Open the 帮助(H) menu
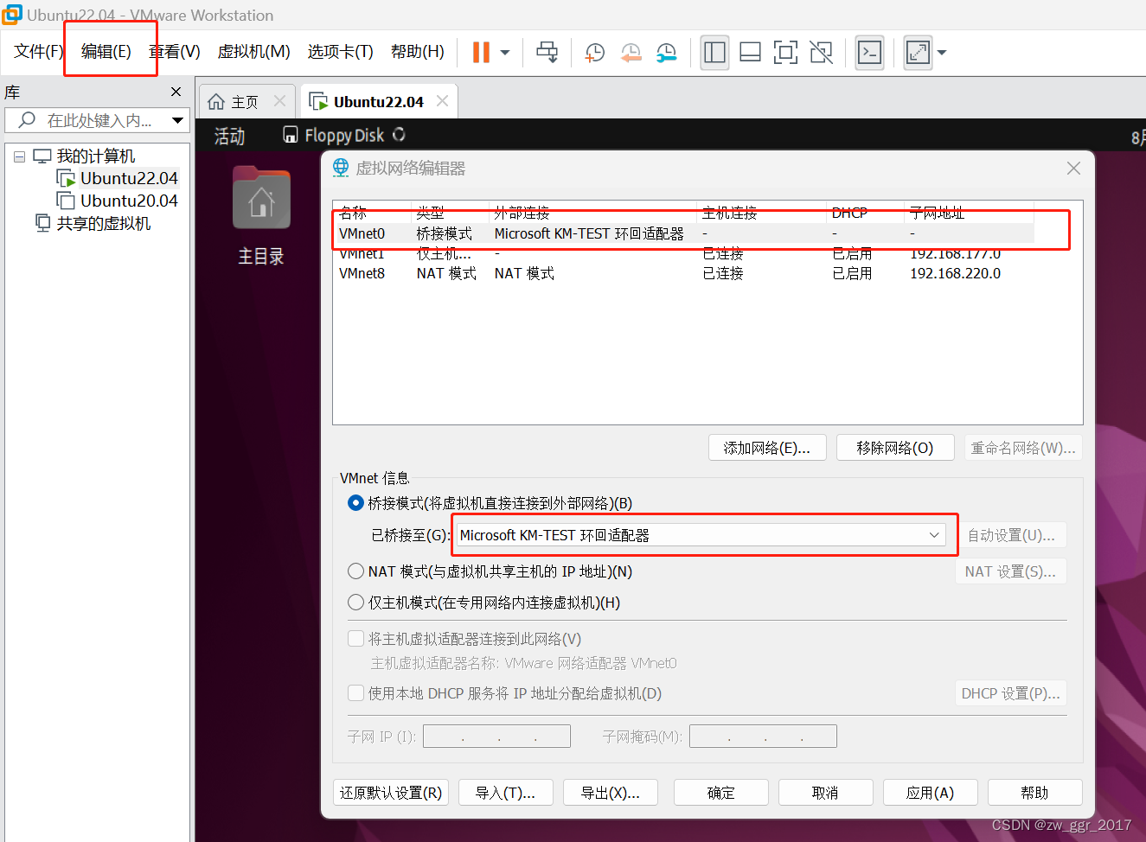Image resolution: width=1146 pixels, height=842 pixels. 418,52
